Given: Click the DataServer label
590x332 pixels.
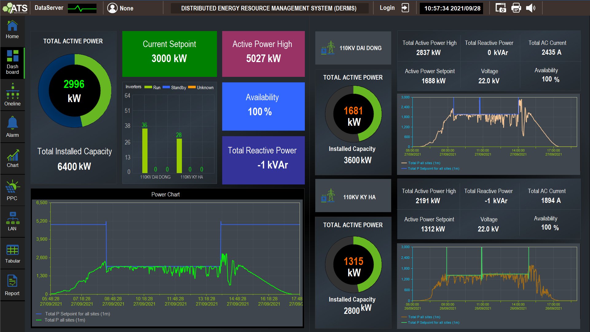Looking at the screenshot, I should coord(49,8).
